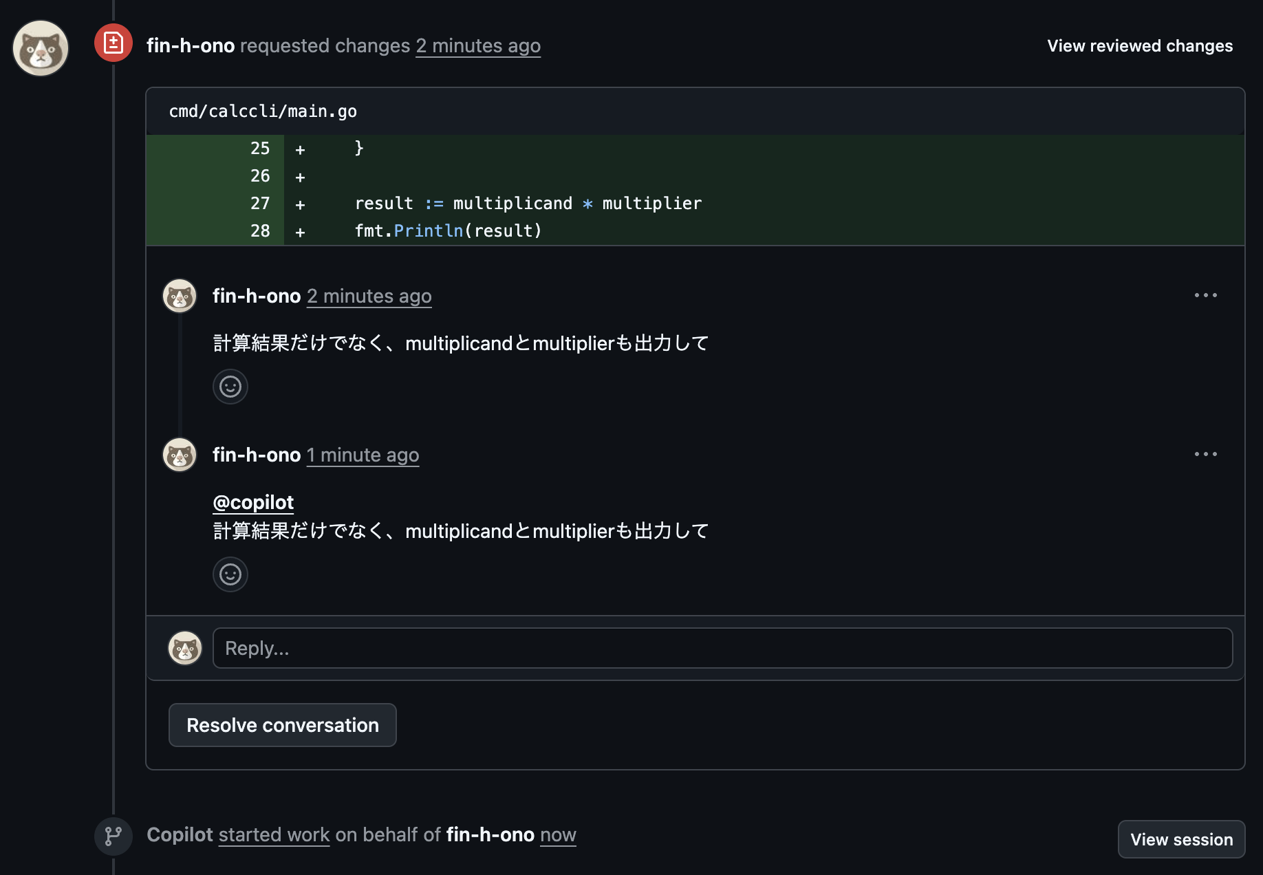Viewport: 1263px width, 875px height.
Task: Click the Resolve conversation button
Action: pos(282,725)
